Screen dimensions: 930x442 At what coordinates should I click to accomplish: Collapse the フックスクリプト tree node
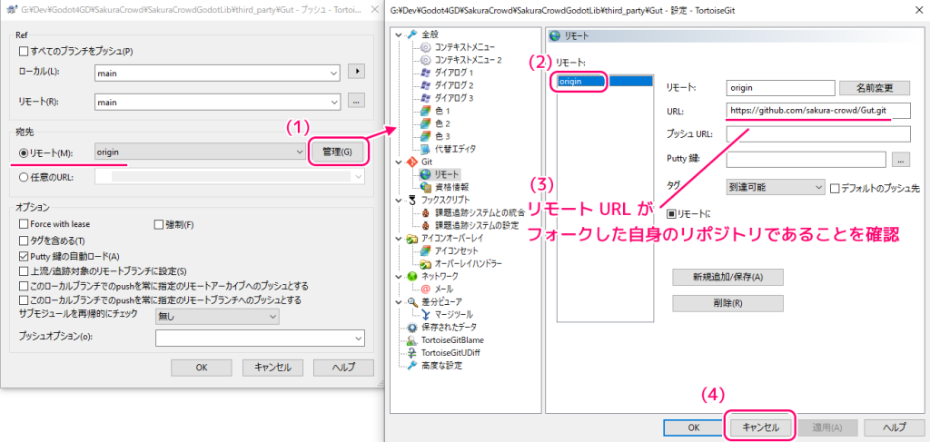(x=398, y=200)
